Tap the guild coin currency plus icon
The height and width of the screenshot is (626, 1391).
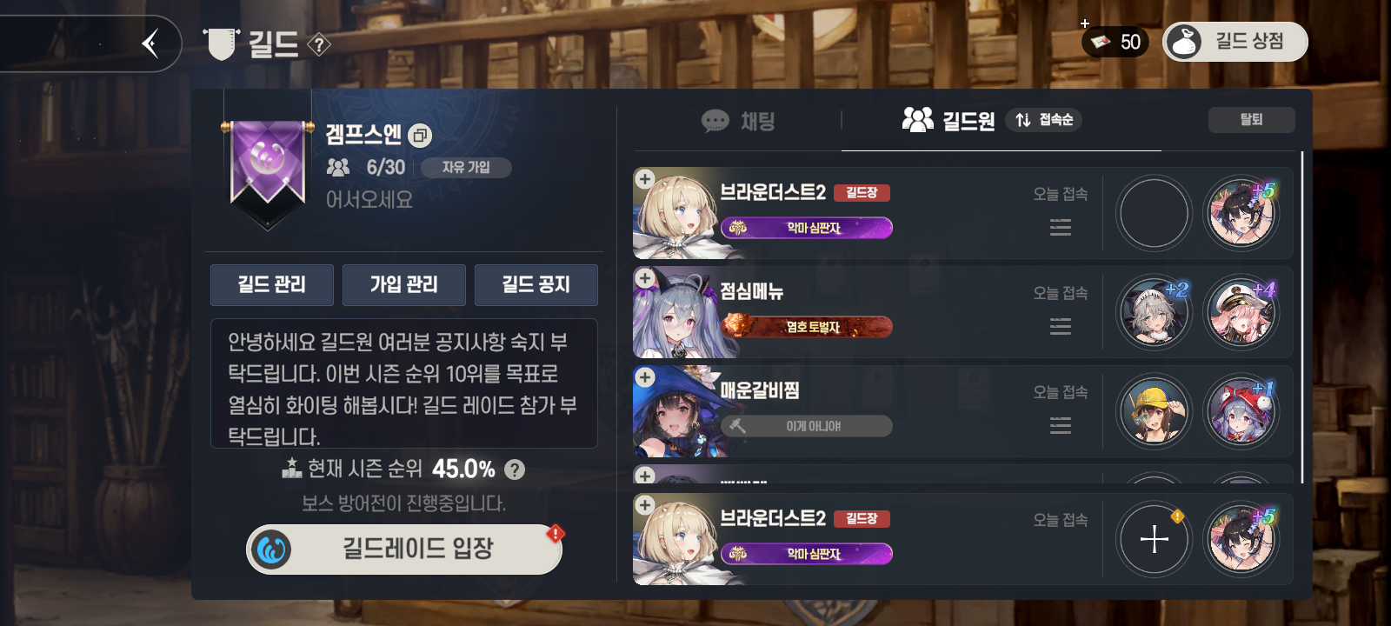[1085, 23]
